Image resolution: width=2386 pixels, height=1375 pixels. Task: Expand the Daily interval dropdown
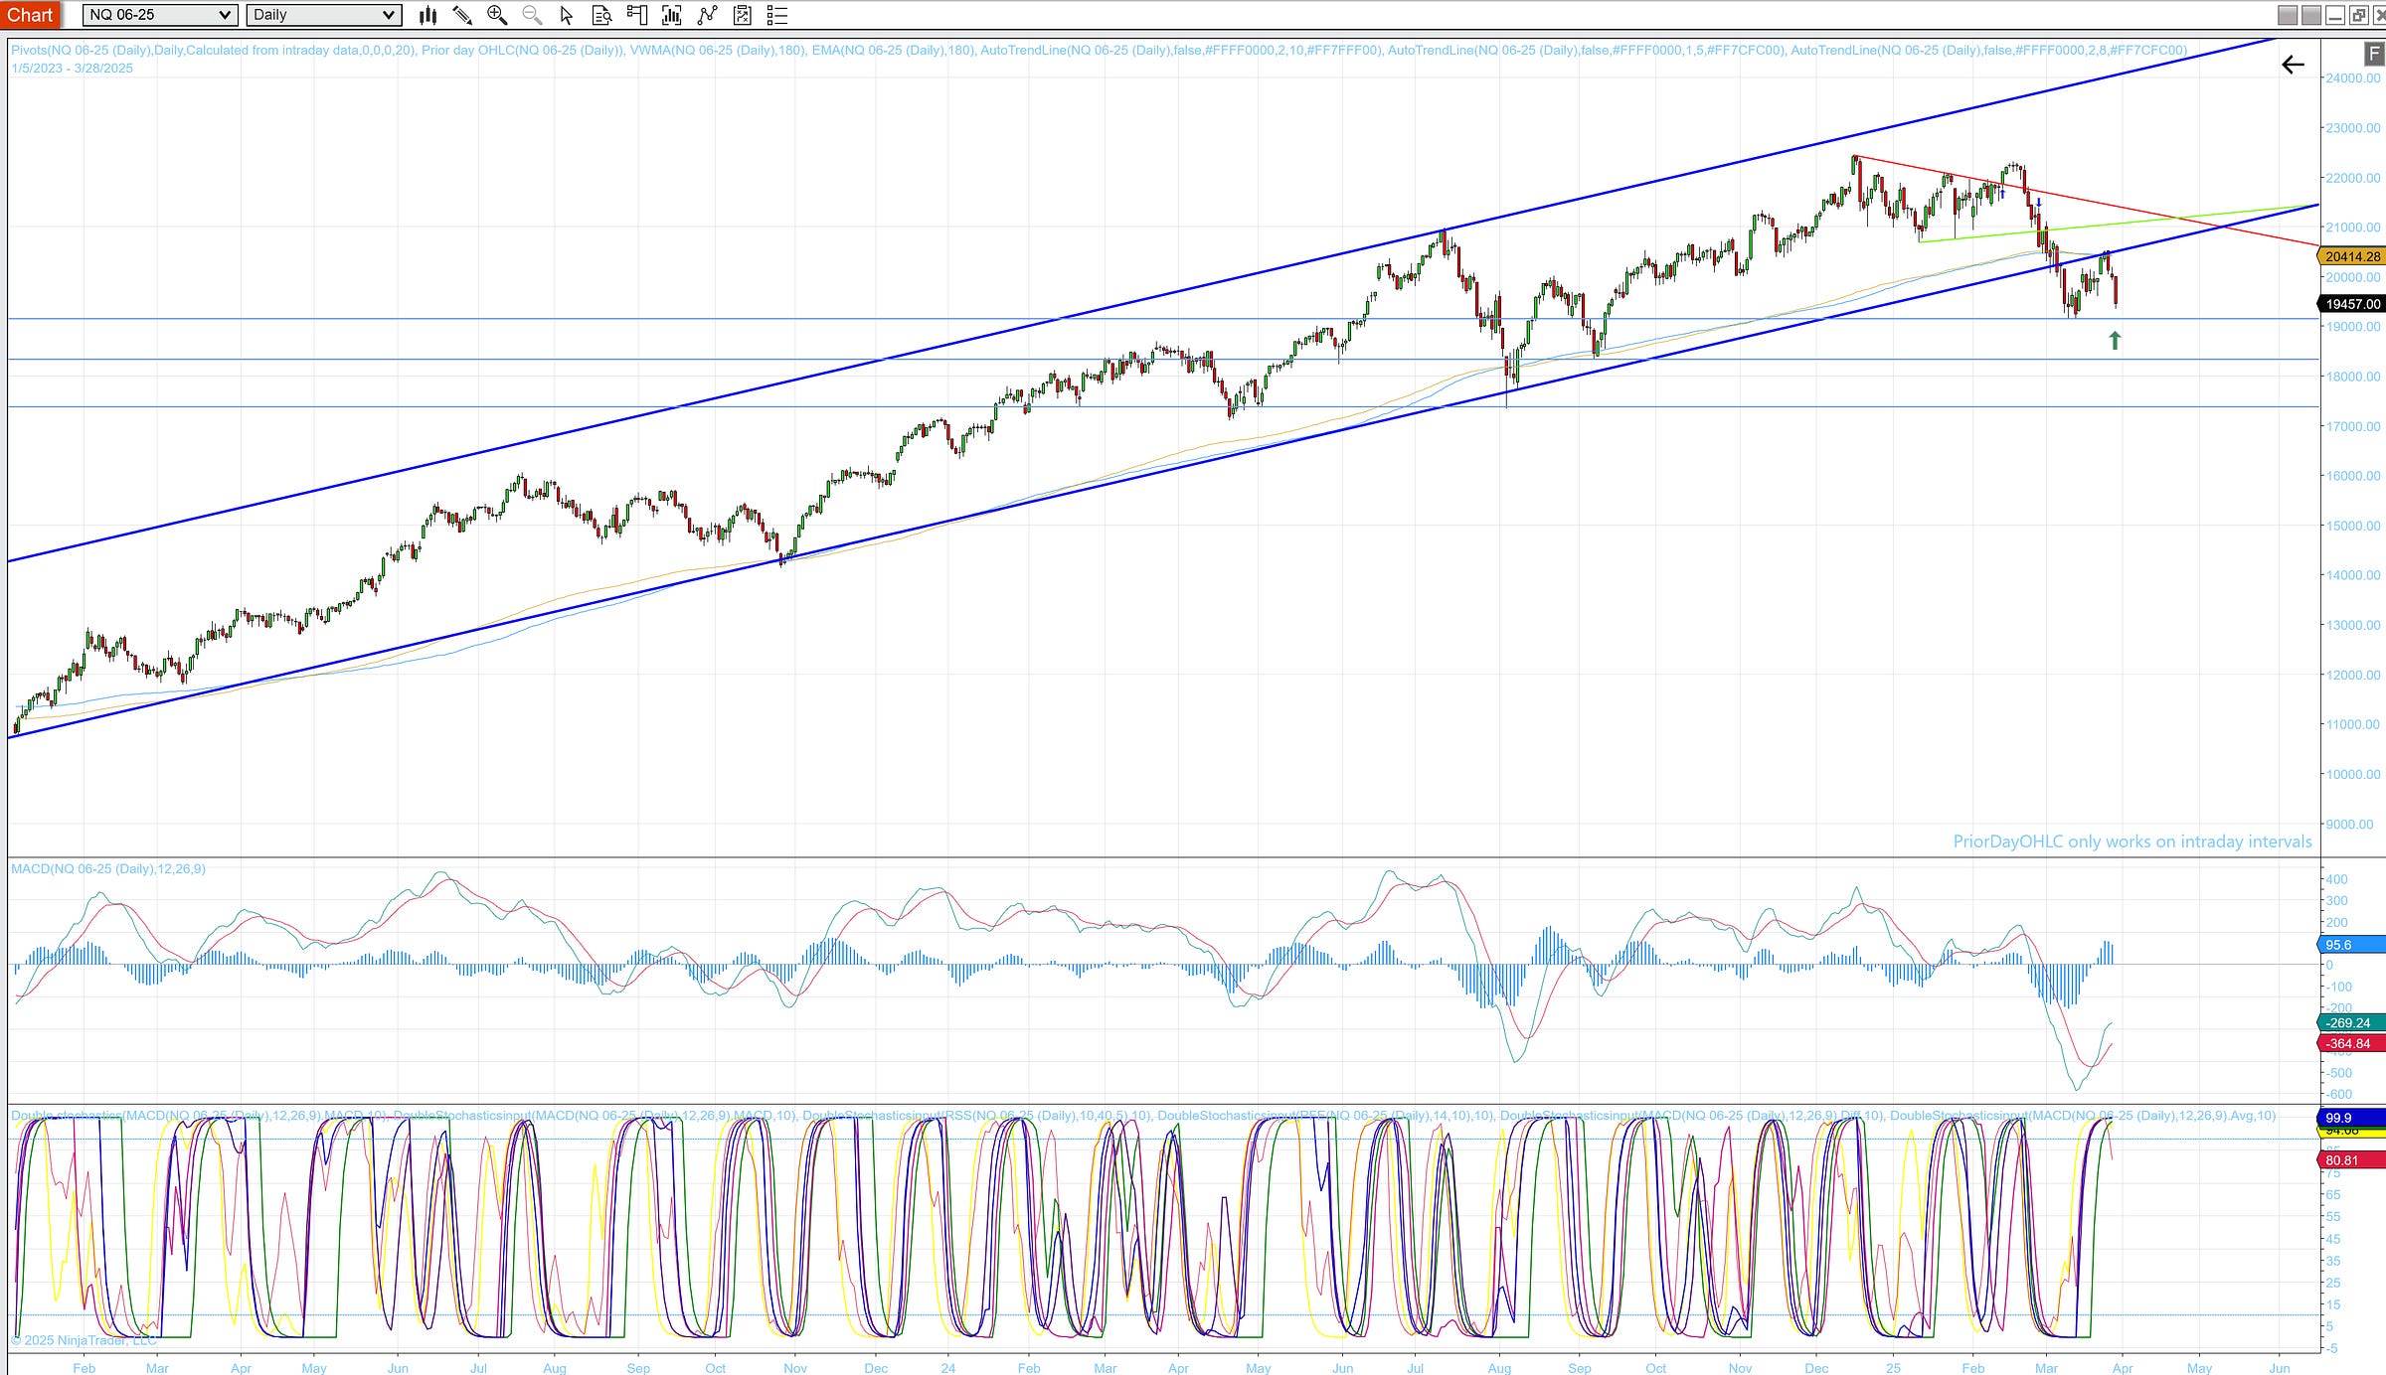[389, 15]
